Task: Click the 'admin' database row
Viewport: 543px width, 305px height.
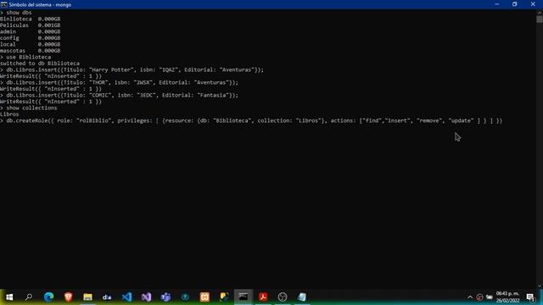Action: point(31,31)
